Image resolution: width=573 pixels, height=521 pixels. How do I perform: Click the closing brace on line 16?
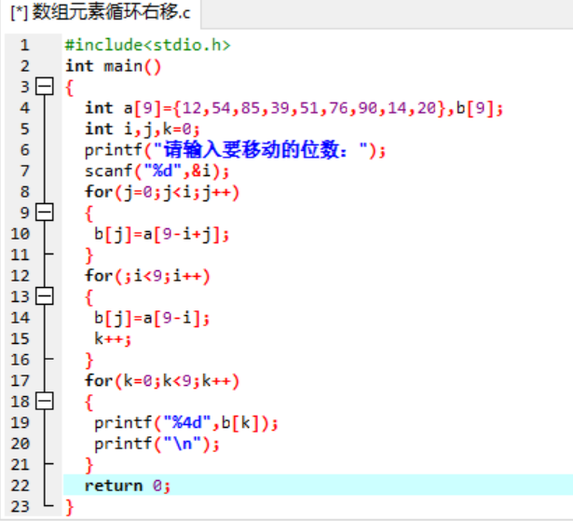[89, 361]
